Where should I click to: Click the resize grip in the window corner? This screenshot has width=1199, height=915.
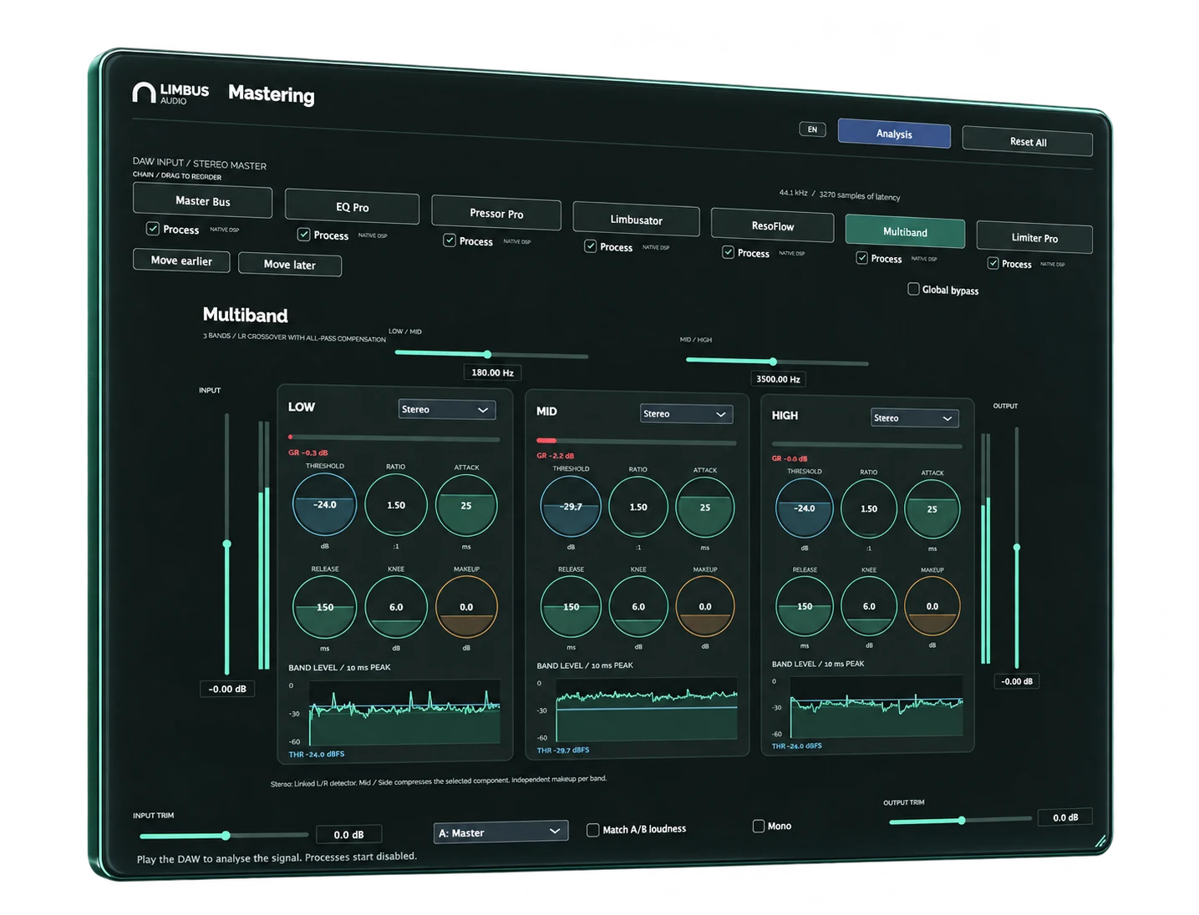(x=1102, y=842)
